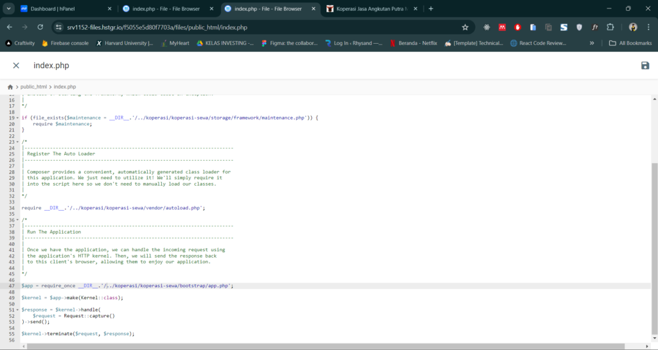Image resolution: width=658 pixels, height=350 pixels.
Task: Click '$kernel->terminate($request, $response);' line
Action: [x=78, y=334]
